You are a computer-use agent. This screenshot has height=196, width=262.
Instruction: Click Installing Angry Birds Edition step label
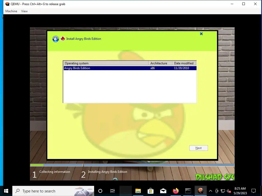(x=108, y=172)
